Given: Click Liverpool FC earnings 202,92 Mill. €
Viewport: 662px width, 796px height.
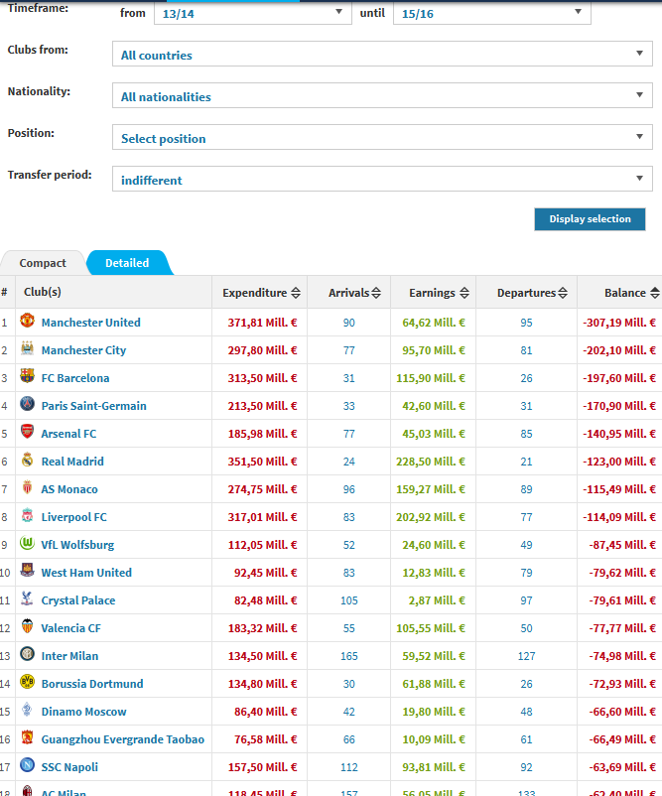Looking at the screenshot, I should pos(431,517).
